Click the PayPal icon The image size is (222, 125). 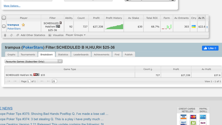184,123
